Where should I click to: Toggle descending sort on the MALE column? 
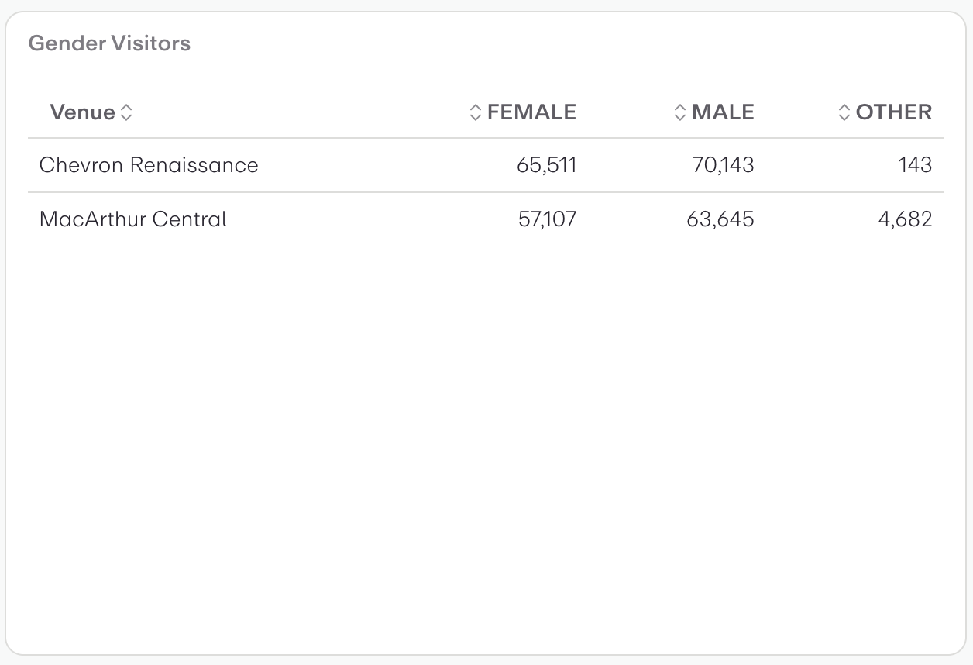(680, 116)
